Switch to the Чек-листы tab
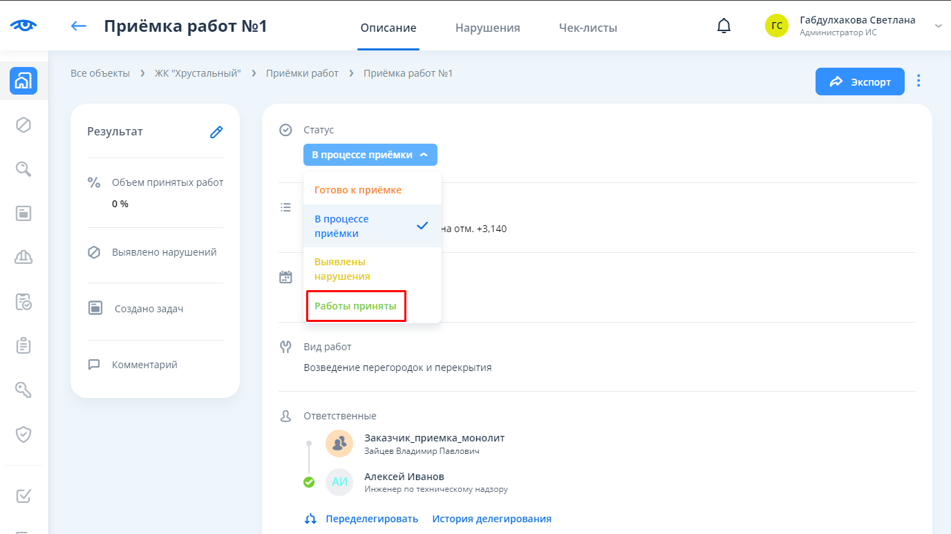Image resolution: width=951 pixels, height=534 pixels. [x=587, y=28]
